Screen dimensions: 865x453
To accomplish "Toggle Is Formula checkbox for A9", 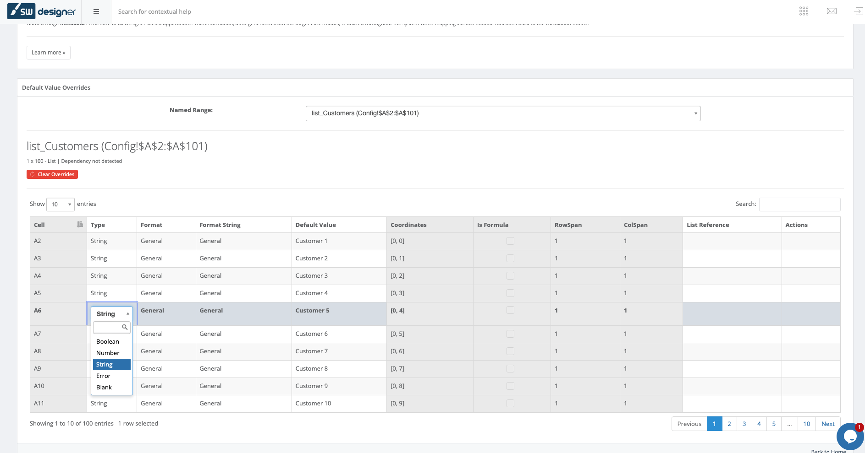I will tap(510, 369).
